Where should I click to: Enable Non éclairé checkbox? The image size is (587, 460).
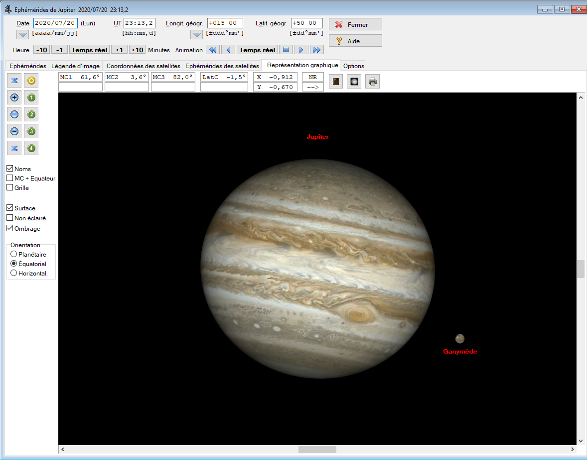10,217
